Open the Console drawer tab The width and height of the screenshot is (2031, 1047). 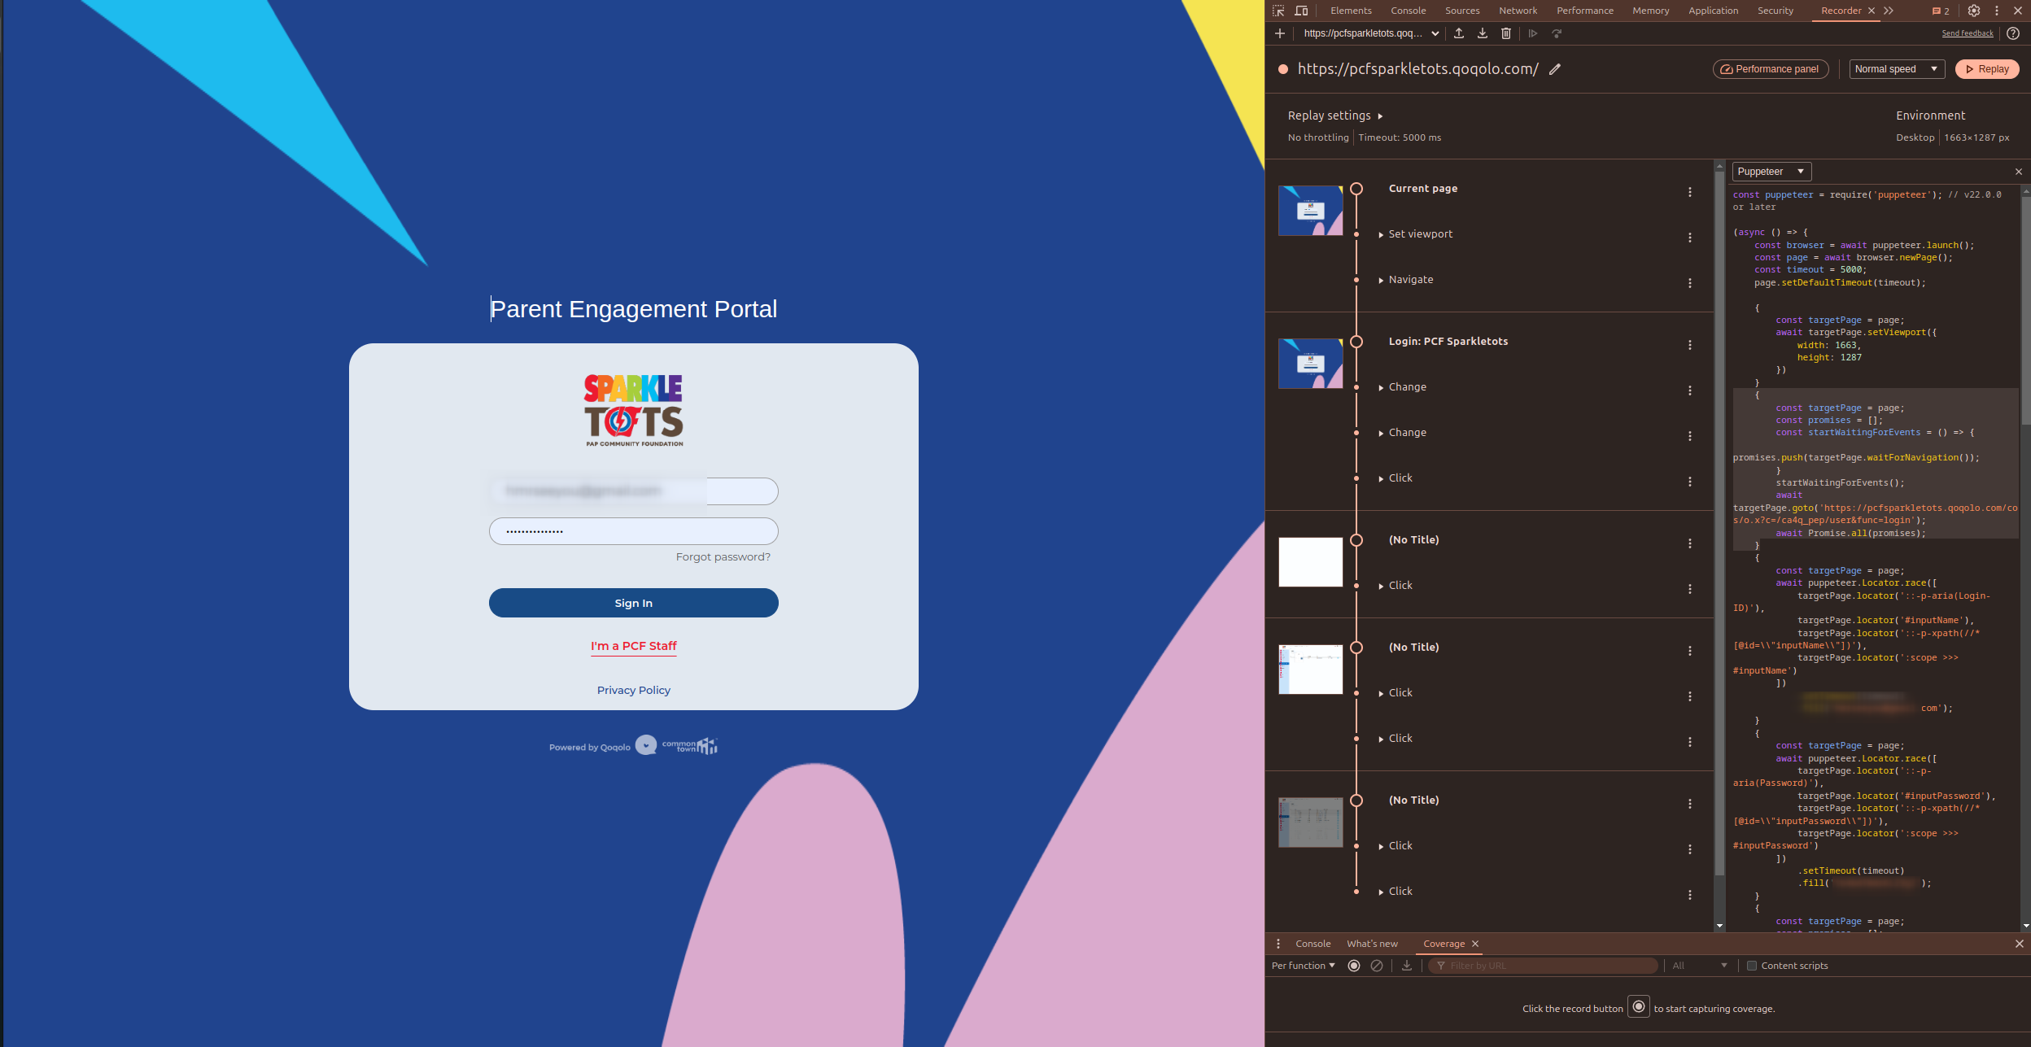pyautogui.click(x=1313, y=944)
